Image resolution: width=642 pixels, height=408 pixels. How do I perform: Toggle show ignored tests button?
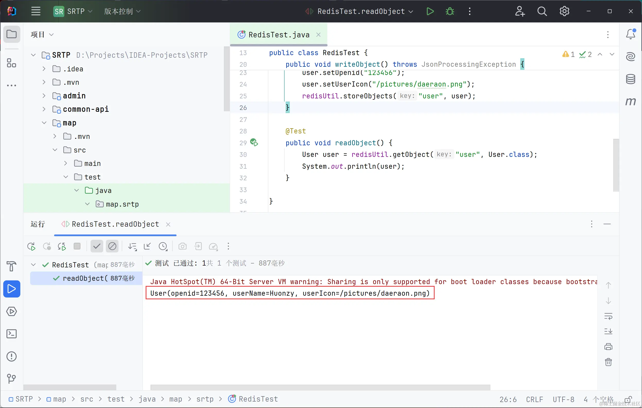click(112, 246)
